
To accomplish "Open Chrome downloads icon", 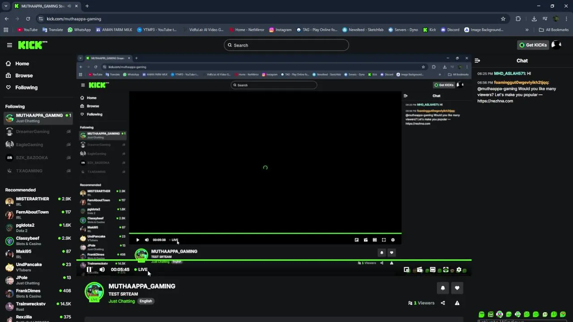I will click(534, 19).
